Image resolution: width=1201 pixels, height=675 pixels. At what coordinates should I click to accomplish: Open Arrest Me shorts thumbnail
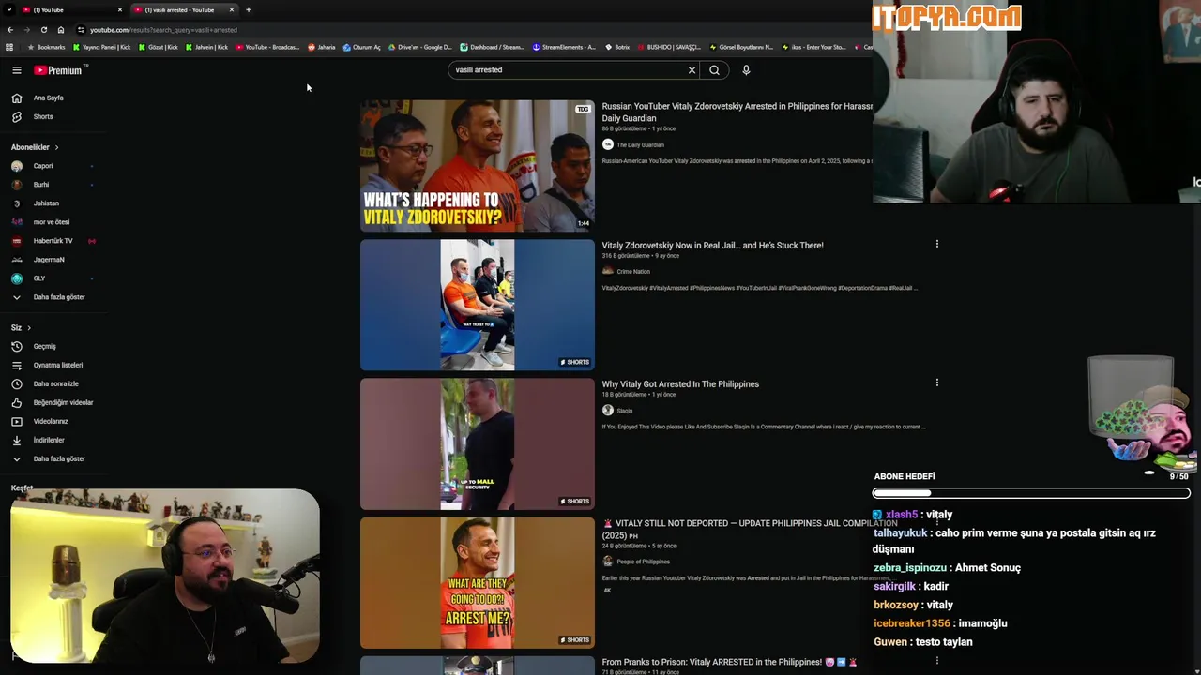[477, 582]
